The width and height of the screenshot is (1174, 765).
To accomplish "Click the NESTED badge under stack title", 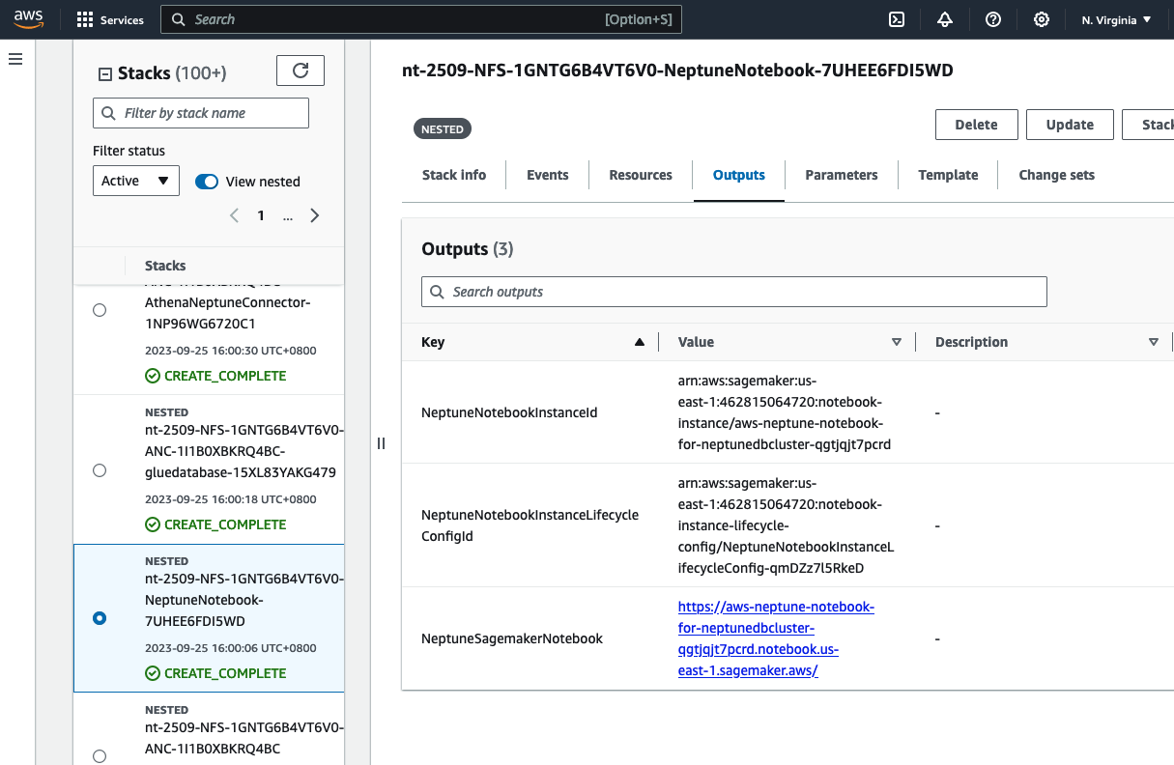I will [443, 129].
